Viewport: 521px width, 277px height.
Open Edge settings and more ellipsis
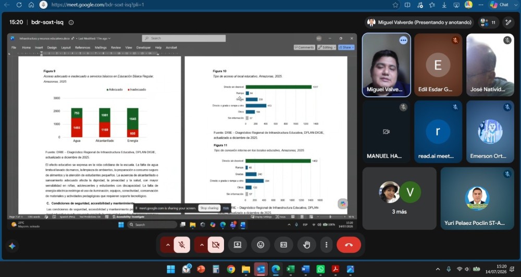[x=481, y=5]
